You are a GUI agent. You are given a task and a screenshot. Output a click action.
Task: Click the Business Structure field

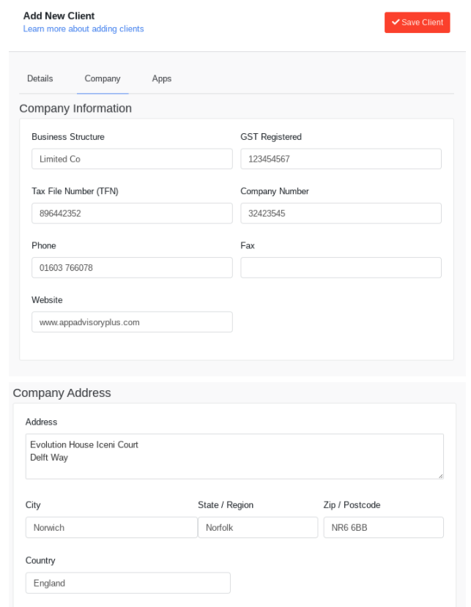(132, 159)
